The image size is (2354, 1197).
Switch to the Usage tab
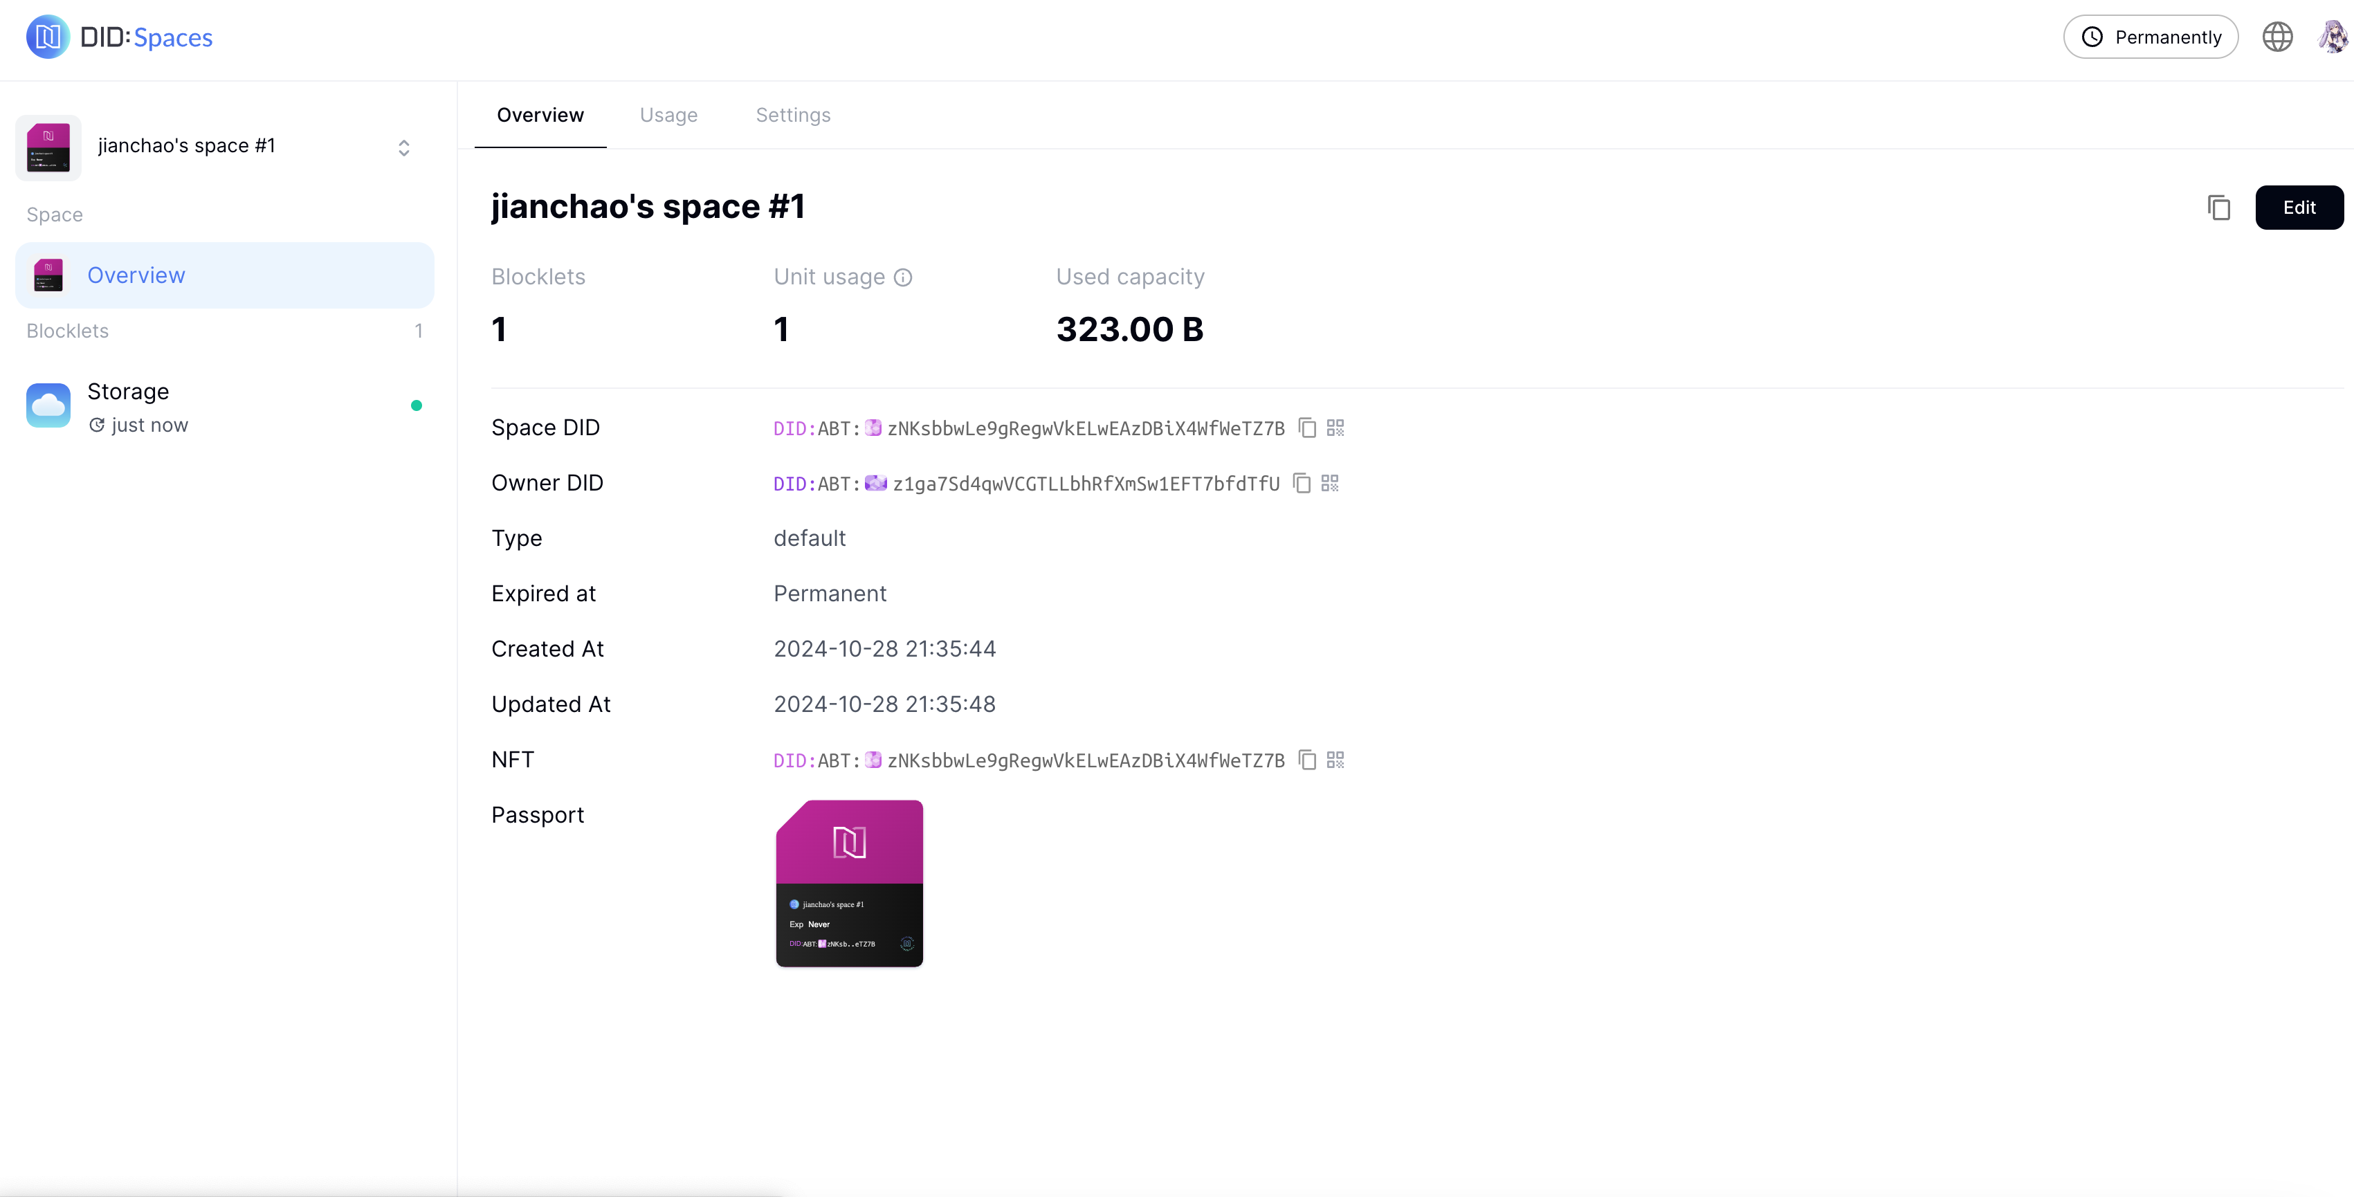pos(668,115)
